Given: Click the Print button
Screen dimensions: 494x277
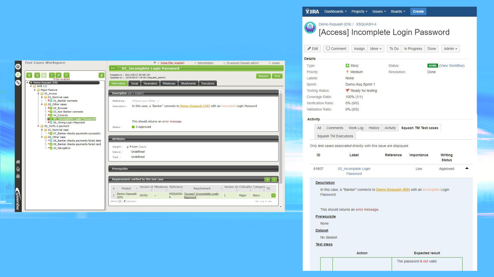Looking at the screenshot, I should tap(277, 76).
